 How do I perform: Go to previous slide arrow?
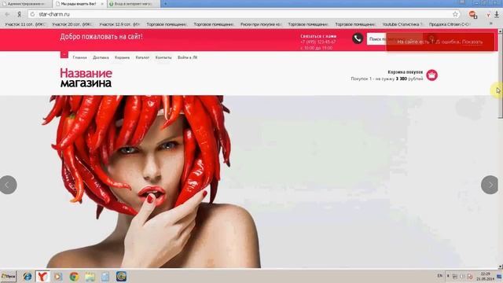(8, 185)
